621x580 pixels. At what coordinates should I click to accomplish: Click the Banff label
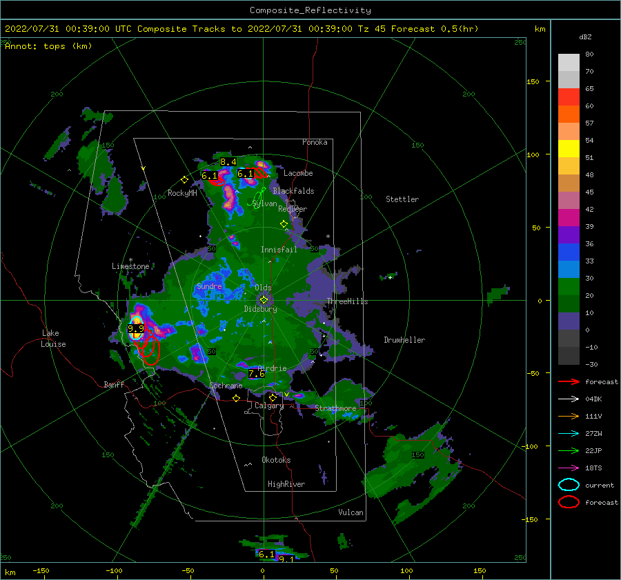click(114, 385)
